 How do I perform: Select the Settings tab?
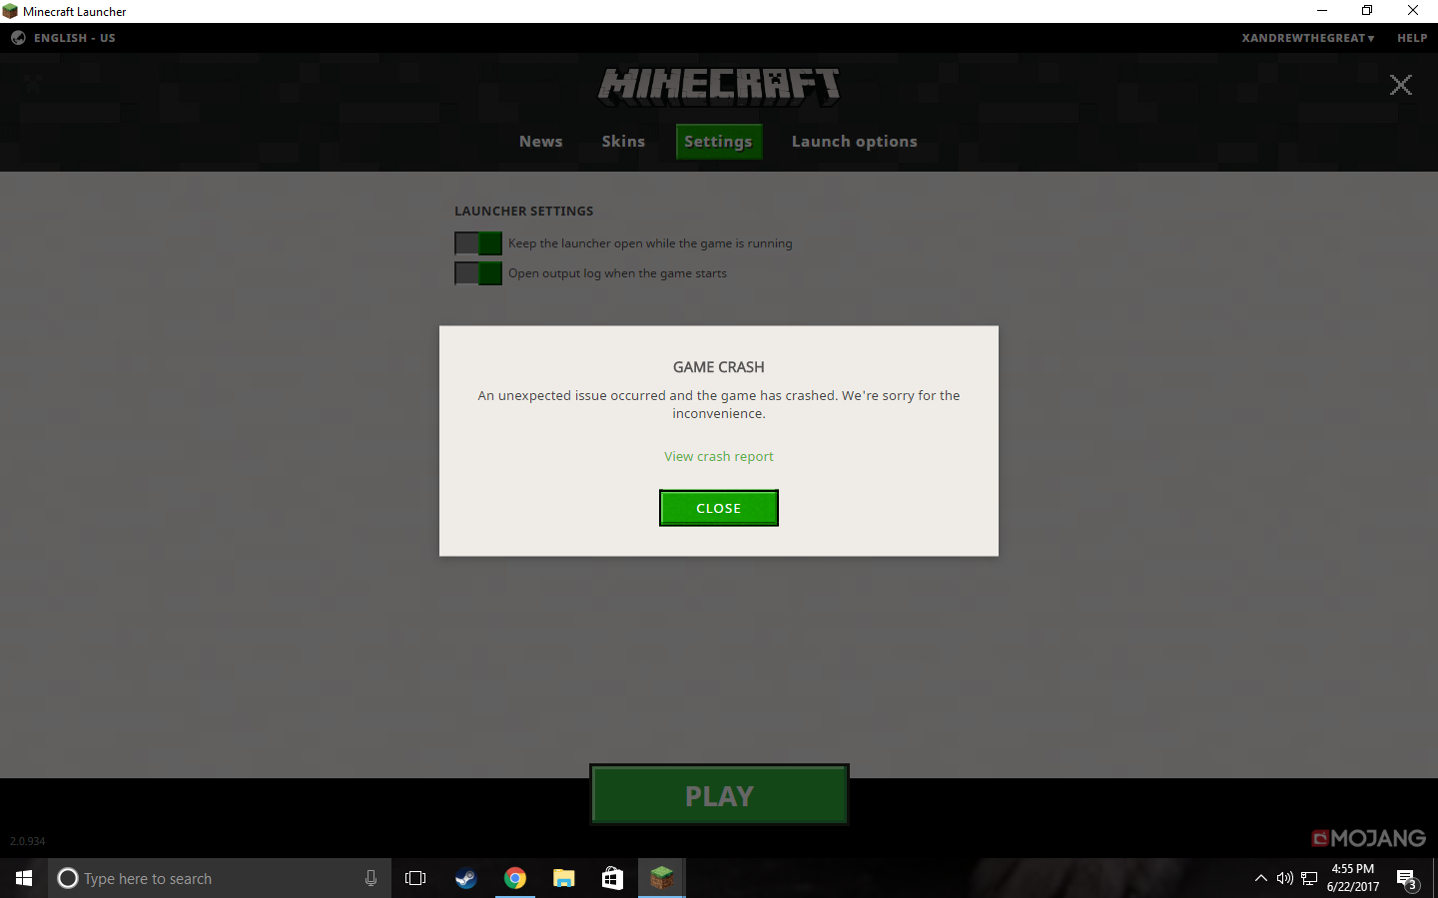[719, 142]
